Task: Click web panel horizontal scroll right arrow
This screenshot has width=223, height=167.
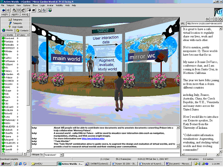Action: coord(218,155)
